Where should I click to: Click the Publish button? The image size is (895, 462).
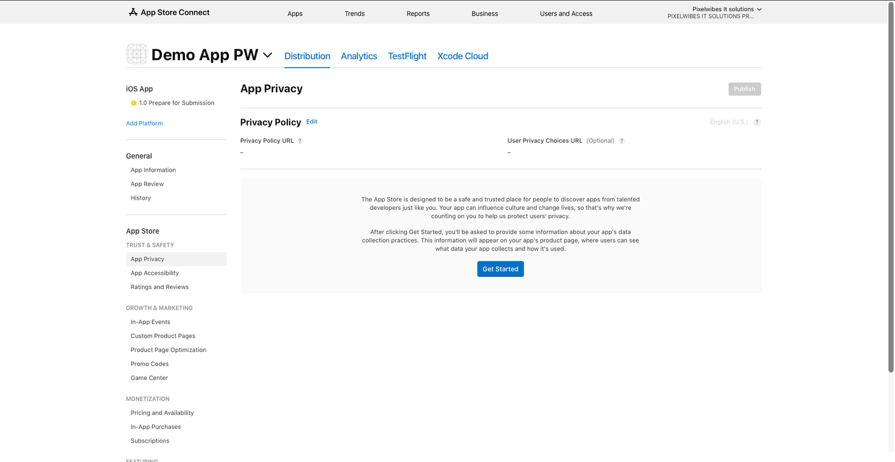tap(745, 89)
